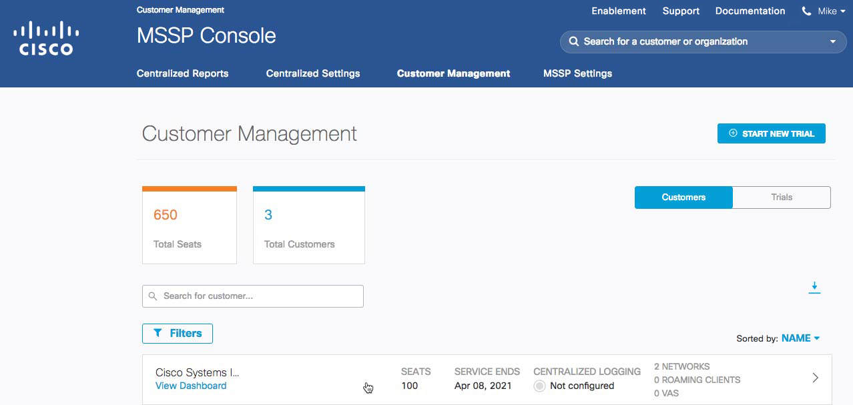The image size is (853, 405).
Task: Open the Support link
Action: pyautogui.click(x=681, y=11)
